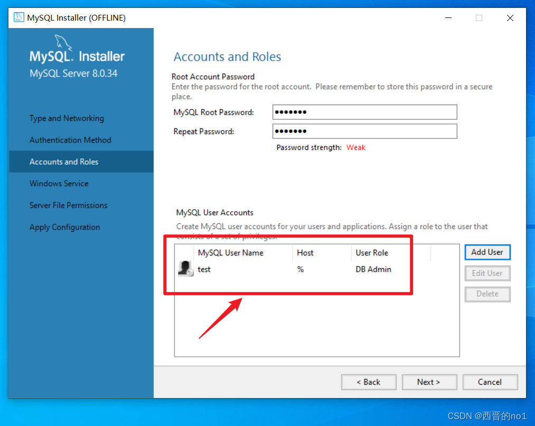
Task: Open Authentication Method step
Action: coord(70,140)
